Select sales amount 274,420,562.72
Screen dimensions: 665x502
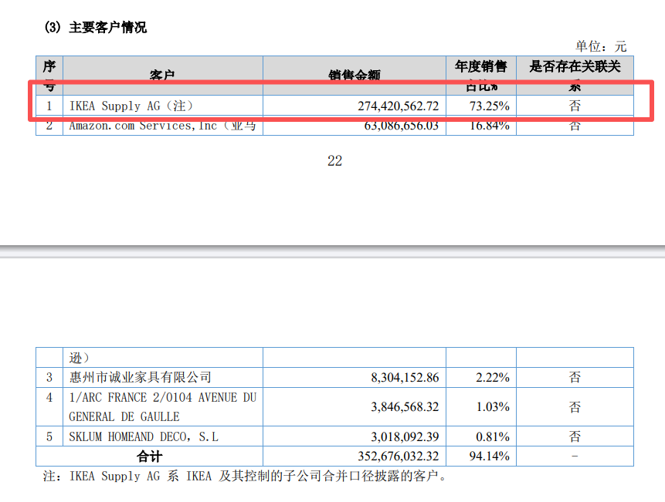(x=398, y=106)
